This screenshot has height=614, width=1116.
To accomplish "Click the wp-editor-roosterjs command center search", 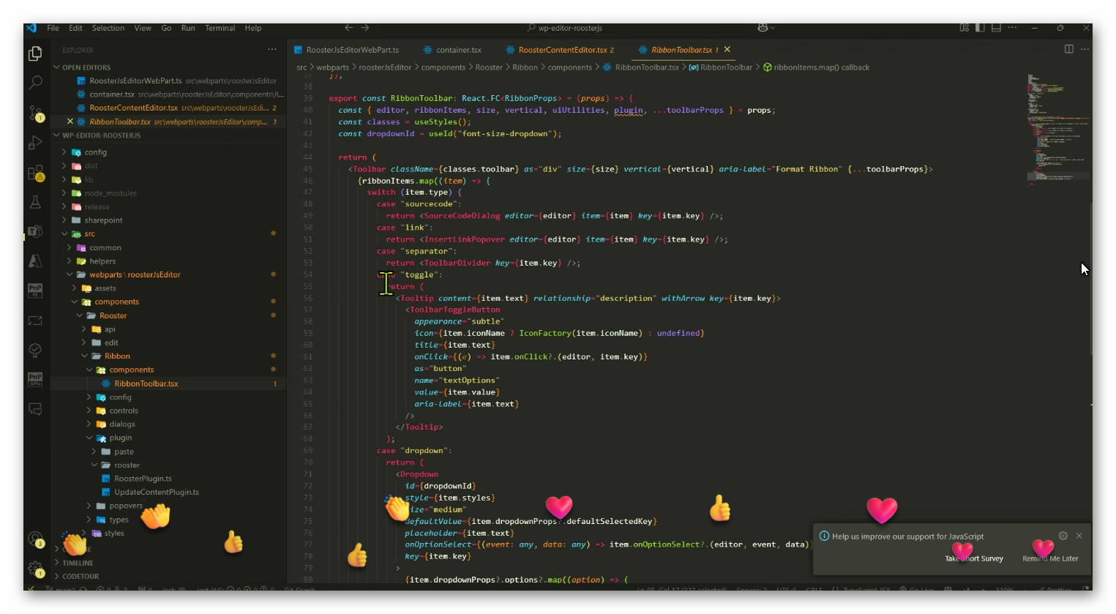I will coord(564,28).
